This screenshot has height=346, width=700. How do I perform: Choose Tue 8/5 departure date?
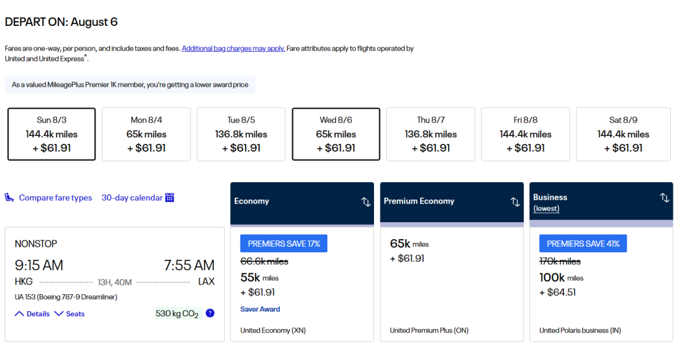pos(241,134)
